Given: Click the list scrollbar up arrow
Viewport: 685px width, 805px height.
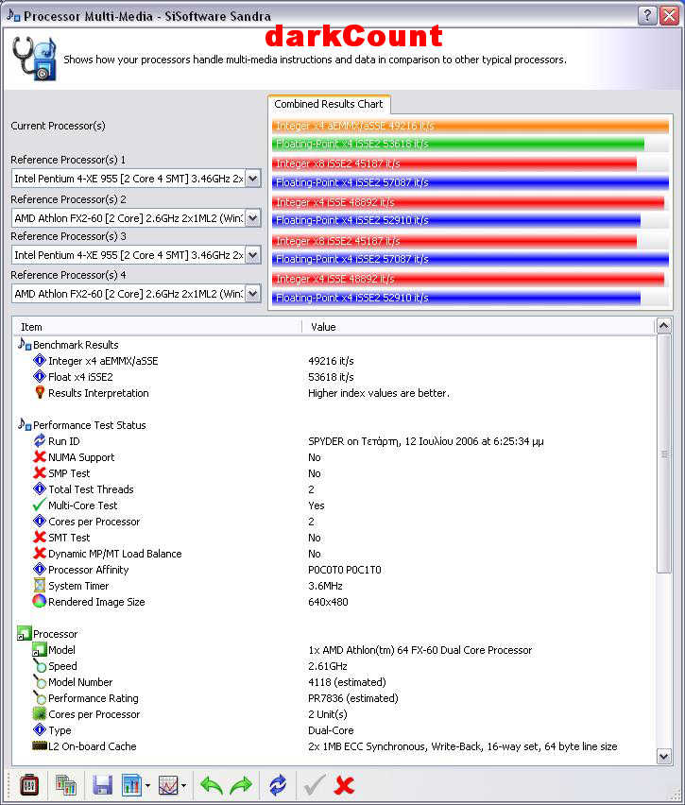Looking at the screenshot, I should click(664, 325).
